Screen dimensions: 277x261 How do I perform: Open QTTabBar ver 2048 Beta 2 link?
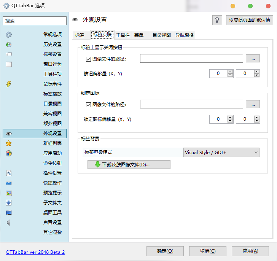click(x=35, y=252)
